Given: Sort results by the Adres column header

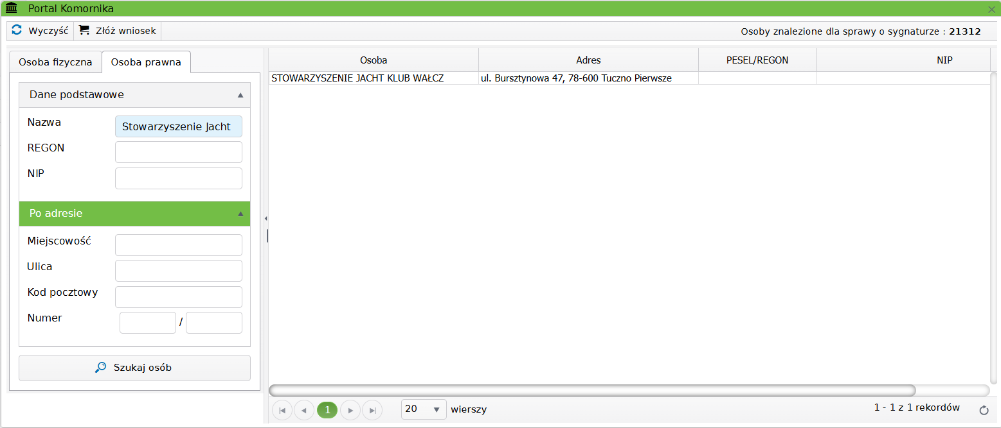Looking at the screenshot, I should coord(588,60).
